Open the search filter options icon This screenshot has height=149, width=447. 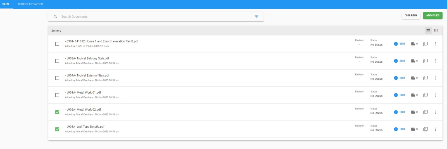pos(256,17)
